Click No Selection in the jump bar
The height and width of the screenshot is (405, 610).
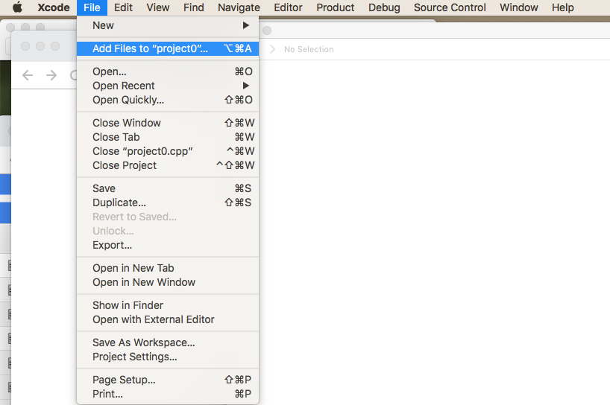(x=309, y=49)
